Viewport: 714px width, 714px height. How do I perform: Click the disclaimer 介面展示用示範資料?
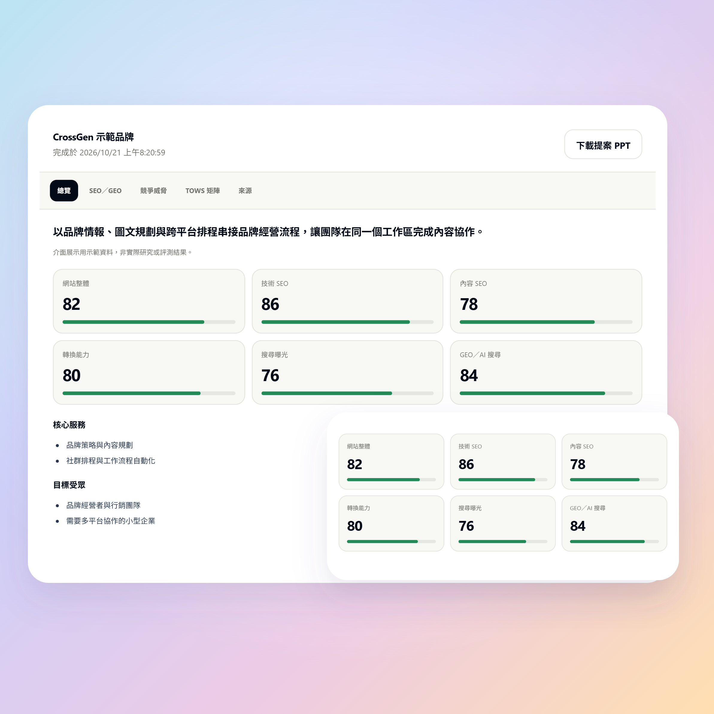(x=122, y=252)
